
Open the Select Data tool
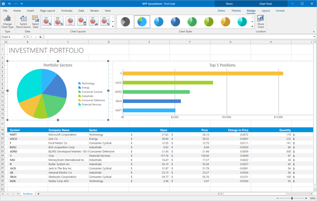pyautogui.click(x=35, y=19)
